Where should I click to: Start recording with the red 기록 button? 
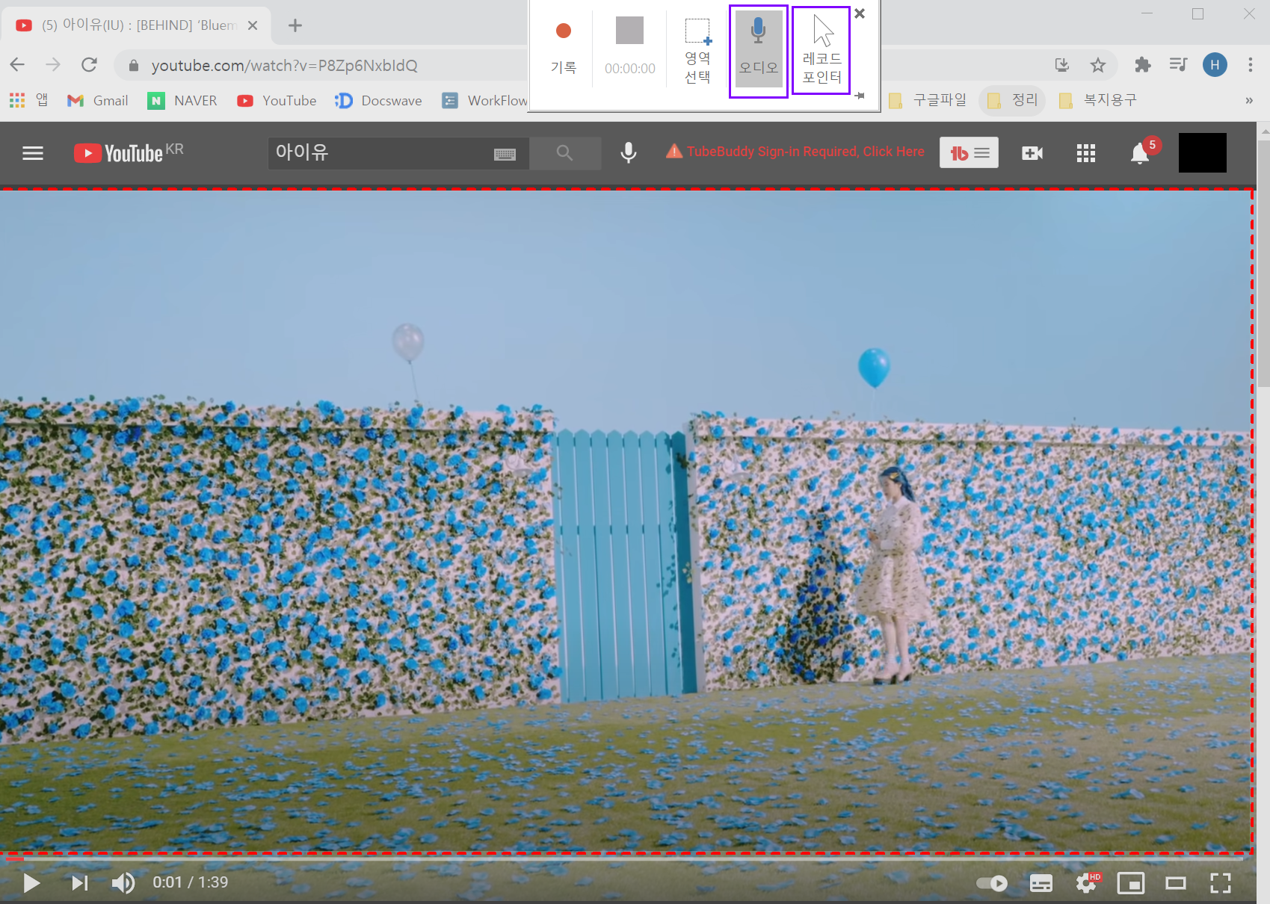pos(564,46)
